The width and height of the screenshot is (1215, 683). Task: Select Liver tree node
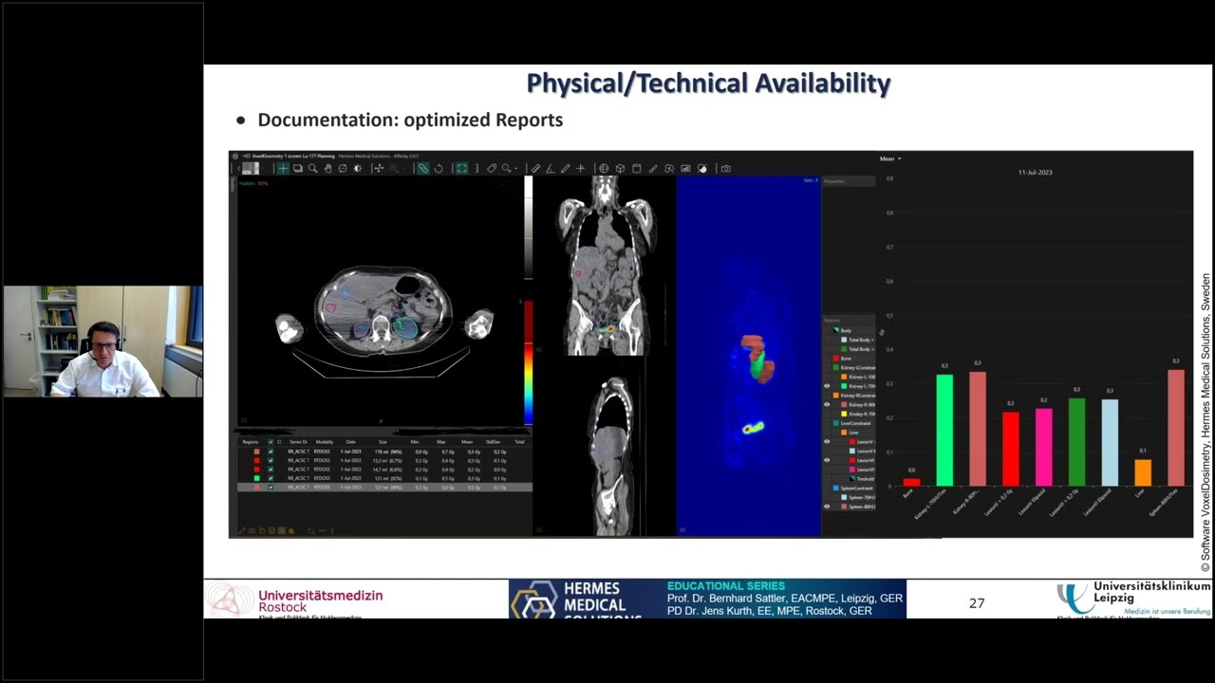coord(853,433)
